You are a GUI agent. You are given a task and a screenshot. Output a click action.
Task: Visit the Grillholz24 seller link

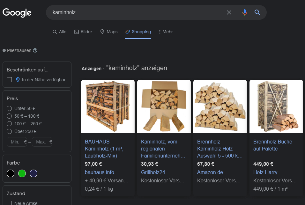pos(153,172)
